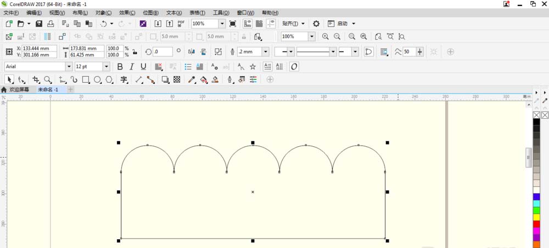The image size is (549, 248).
Task: Click the 启动 launcher button
Action: 343,24
